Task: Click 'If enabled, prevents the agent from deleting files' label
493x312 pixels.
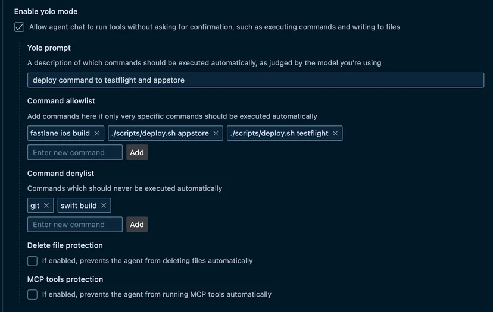Action: 148,261
